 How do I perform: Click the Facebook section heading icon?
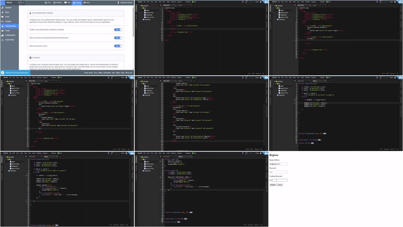click(30, 58)
